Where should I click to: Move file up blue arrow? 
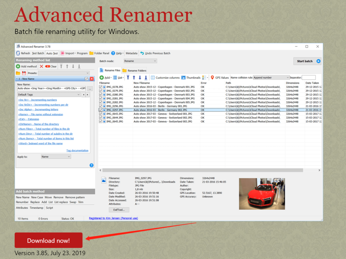pos(134,78)
